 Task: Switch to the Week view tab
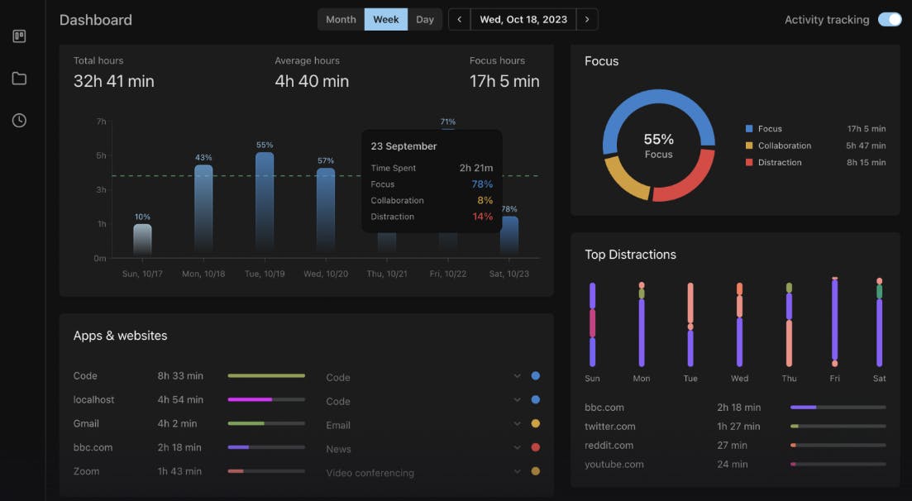pyautogui.click(x=385, y=19)
